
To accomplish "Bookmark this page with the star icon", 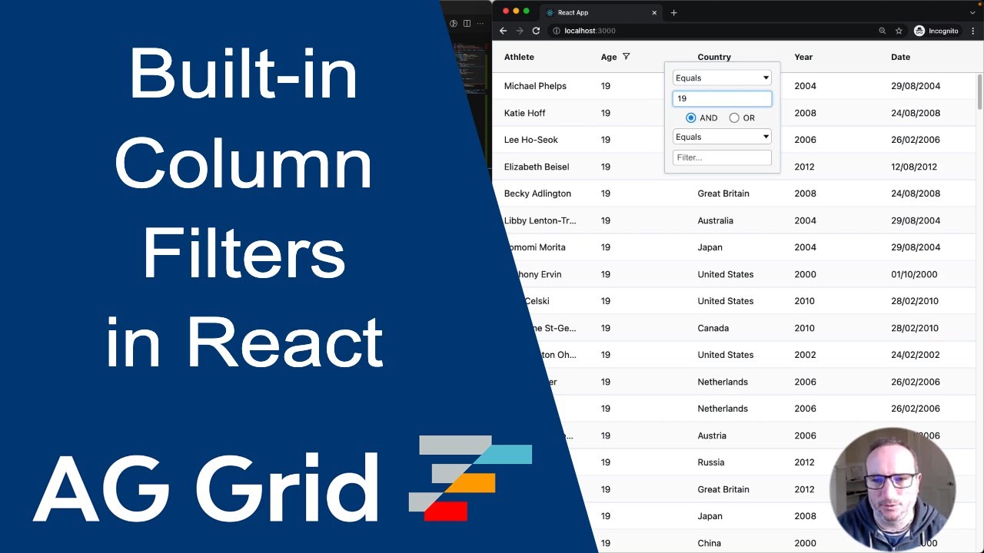I will (899, 31).
